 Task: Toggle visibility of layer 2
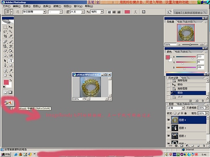tap(168, 136)
